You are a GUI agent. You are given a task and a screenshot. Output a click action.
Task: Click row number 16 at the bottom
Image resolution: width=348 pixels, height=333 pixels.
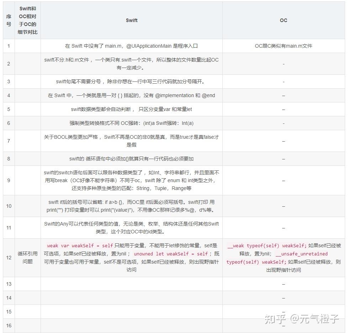click(x=8, y=325)
